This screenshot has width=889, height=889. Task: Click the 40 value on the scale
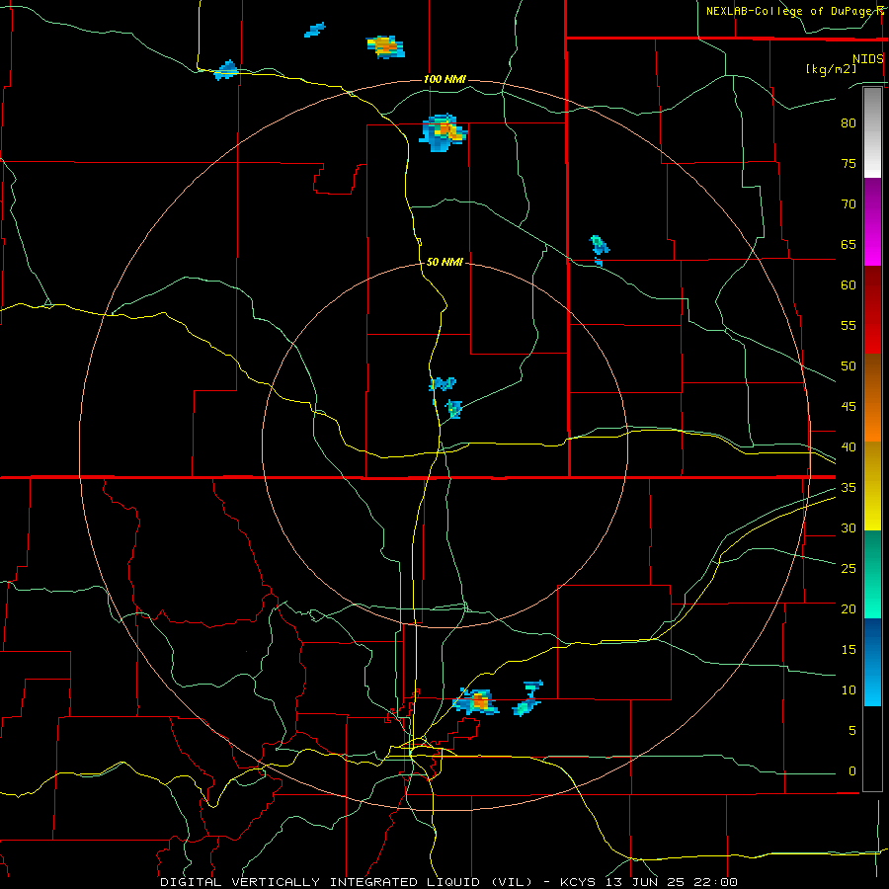click(x=849, y=446)
